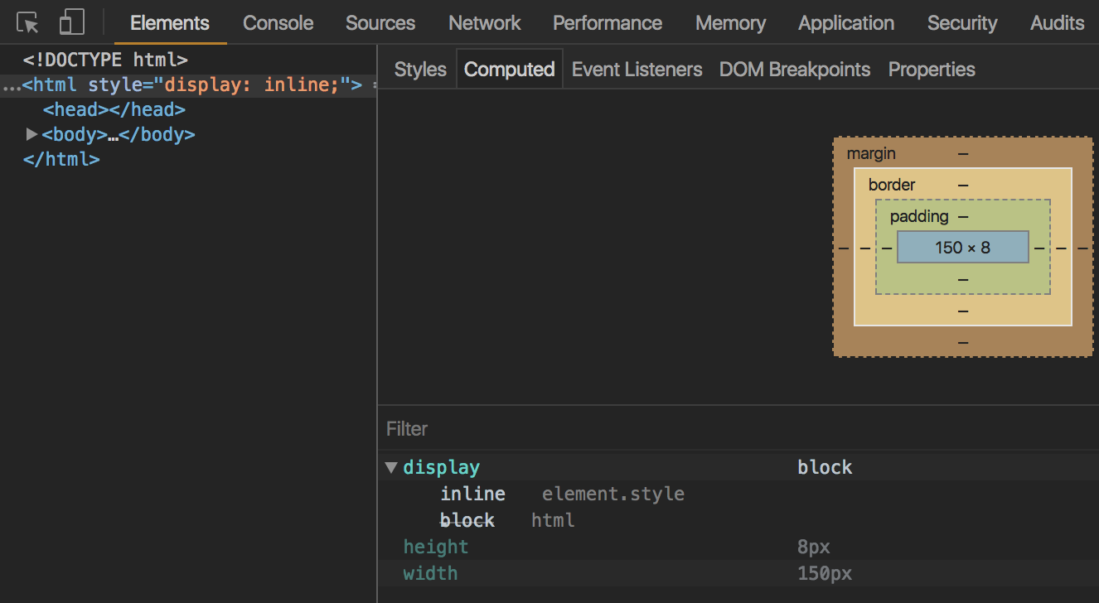Show the Event Listeners pane
The width and height of the screenshot is (1099, 603).
[637, 70]
